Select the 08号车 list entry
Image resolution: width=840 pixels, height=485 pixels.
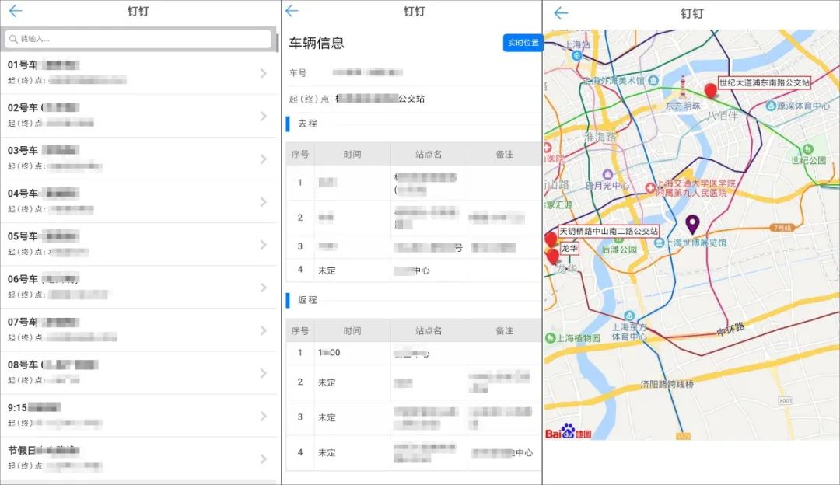pyautogui.click(x=138, y=372)
